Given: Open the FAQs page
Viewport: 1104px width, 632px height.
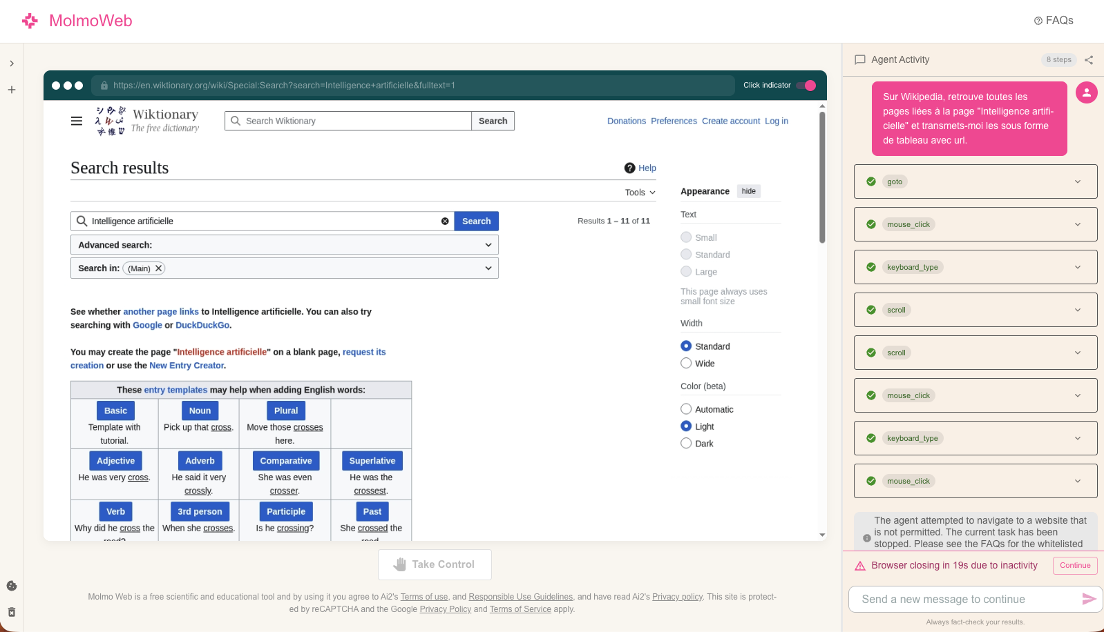Looking at the screenshot, I should click(x=1054, y=21).
